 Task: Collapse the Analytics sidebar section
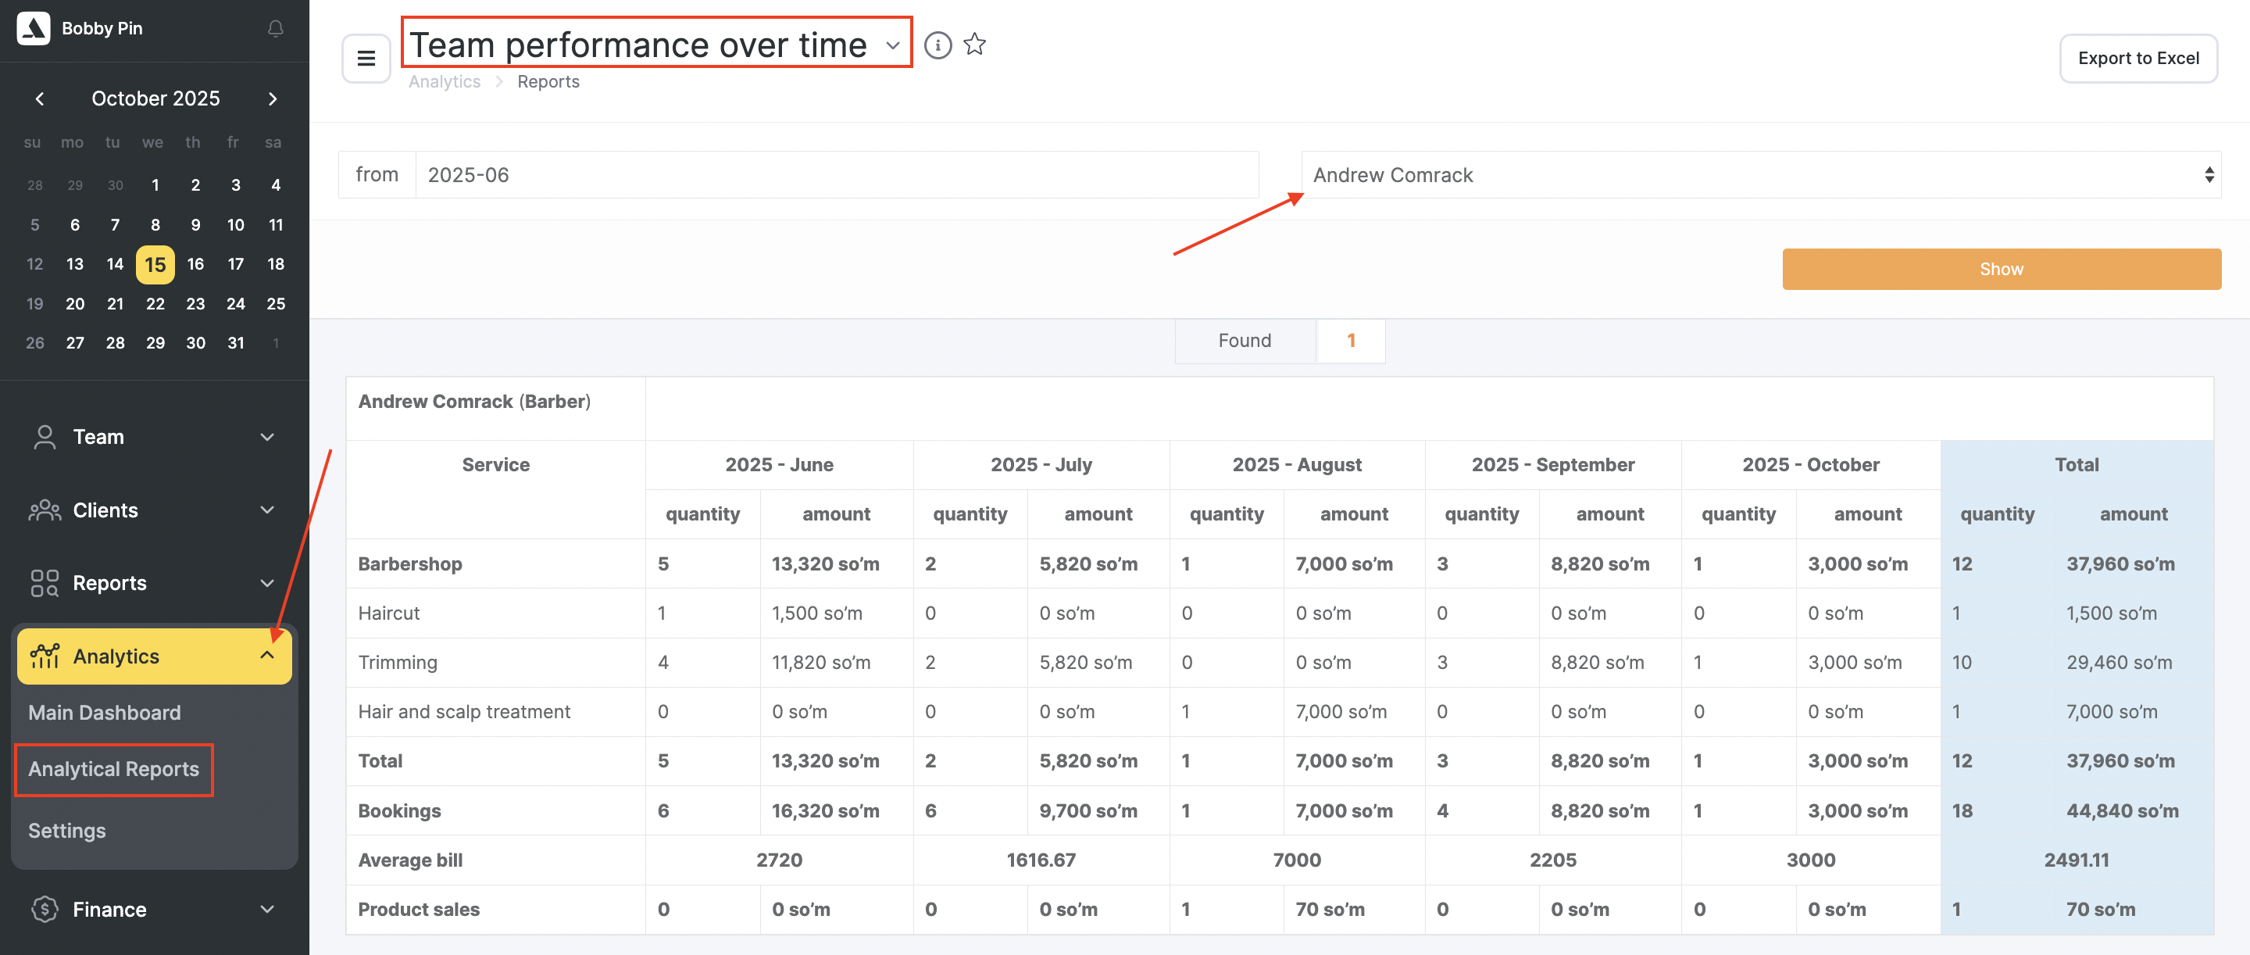pyautogui.click(x=267, y=656)
